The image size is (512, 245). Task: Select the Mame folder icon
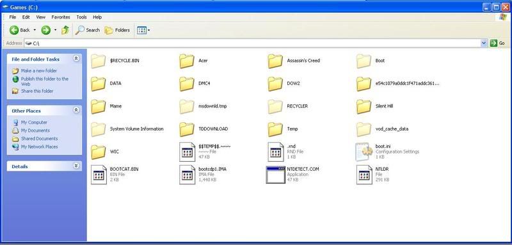click(99, 107)
